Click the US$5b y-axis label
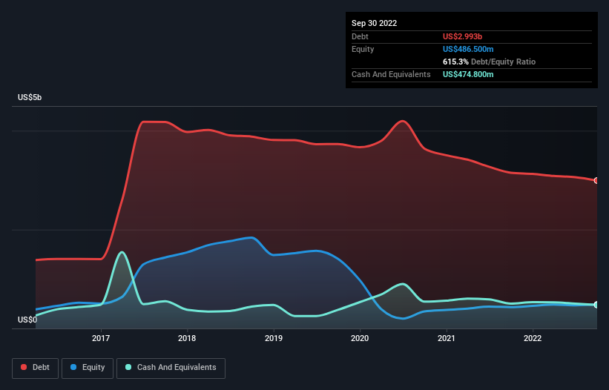609x390 pixels. [30, 97]
